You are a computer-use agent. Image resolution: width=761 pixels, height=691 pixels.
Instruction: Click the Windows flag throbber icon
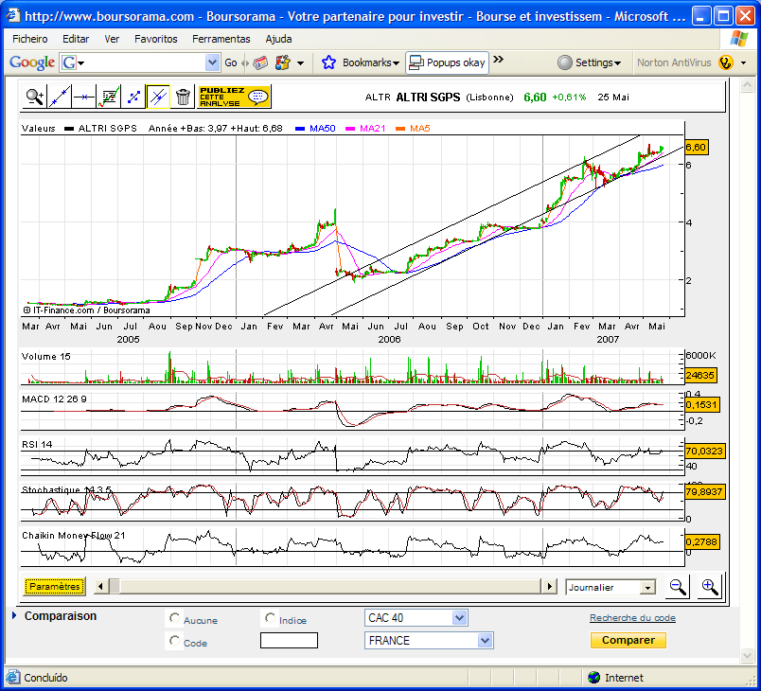(x=738, y=39)
